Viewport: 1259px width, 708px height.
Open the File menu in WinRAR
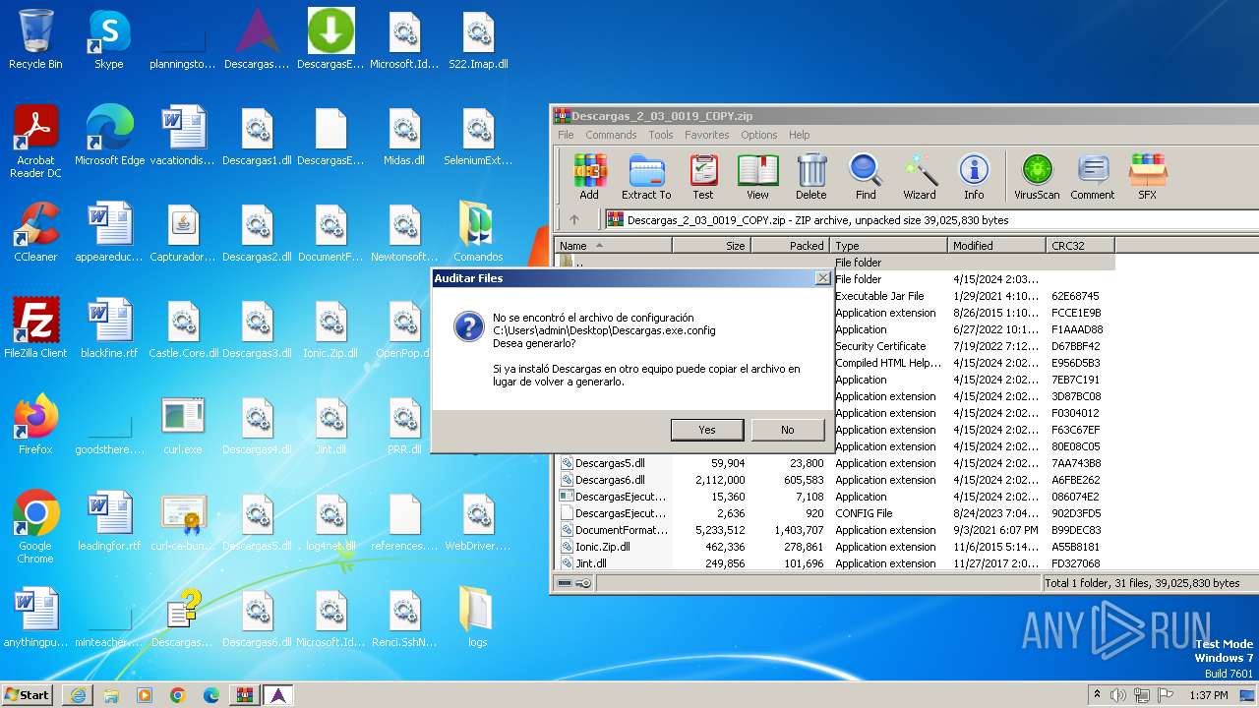click(x=566, y=135)
